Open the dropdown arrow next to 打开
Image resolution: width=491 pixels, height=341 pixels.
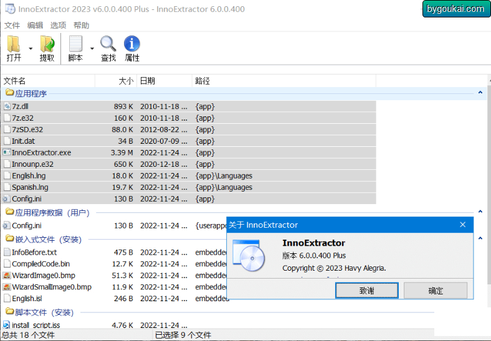click(x=31, y=49)
